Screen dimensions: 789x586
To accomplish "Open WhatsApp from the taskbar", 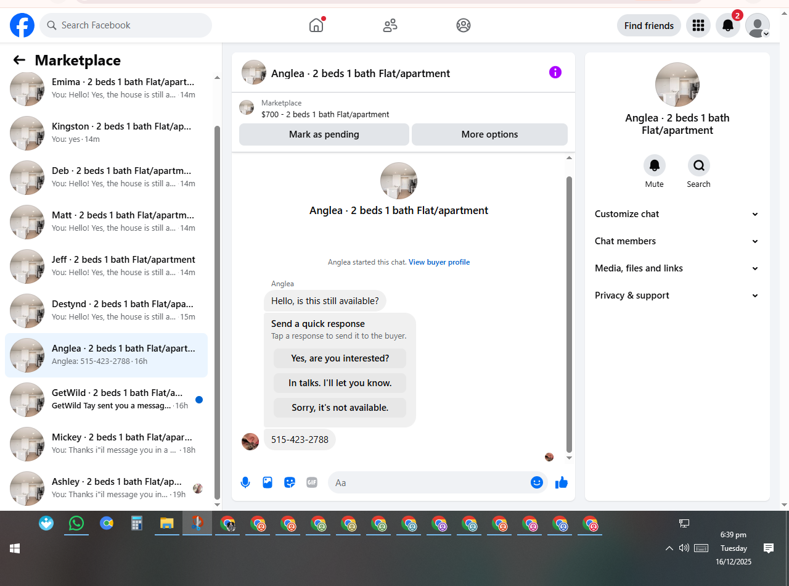I will pos(76,524).
